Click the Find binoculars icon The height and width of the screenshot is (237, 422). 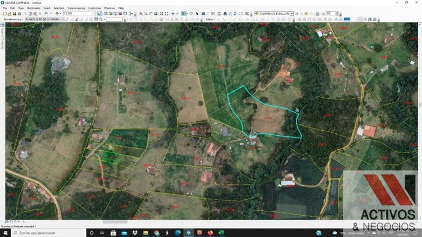point(225,13)
